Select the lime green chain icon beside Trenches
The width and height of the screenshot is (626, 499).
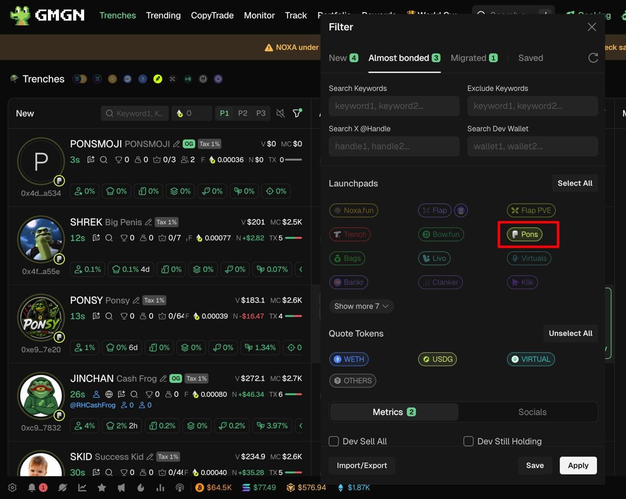(157, 79)
